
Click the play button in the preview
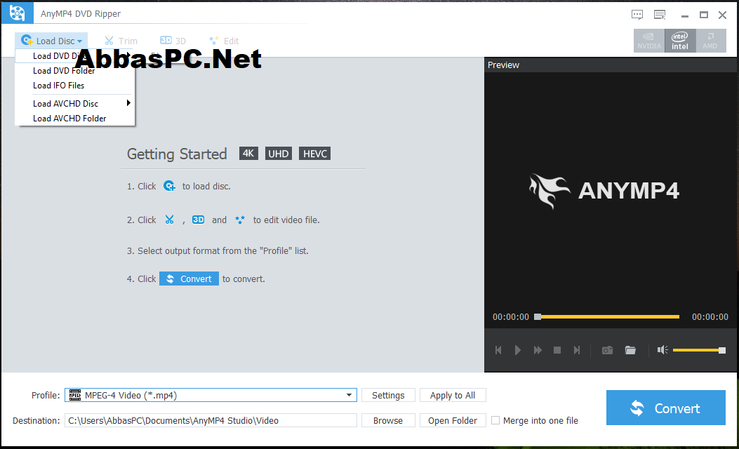pos(517,350)
